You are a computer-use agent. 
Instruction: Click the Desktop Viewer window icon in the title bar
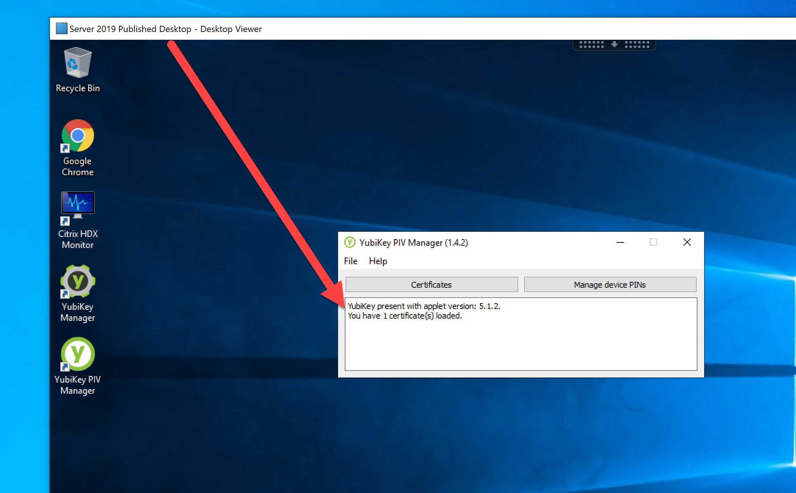[x=61, y=28]
